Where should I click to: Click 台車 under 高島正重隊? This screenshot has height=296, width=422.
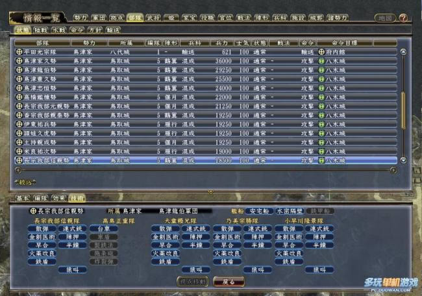point(104,229)
